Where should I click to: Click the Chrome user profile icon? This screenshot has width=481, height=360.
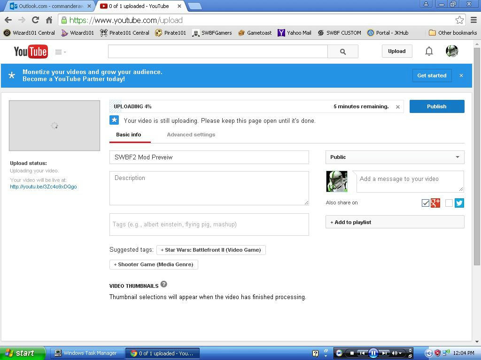pos(426,4)
